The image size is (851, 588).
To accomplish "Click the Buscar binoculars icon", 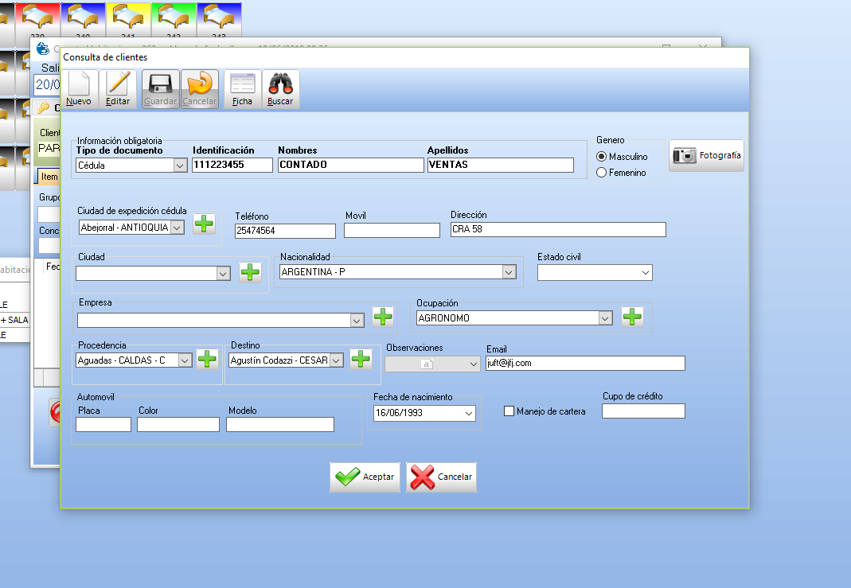I will click(280, 88).
